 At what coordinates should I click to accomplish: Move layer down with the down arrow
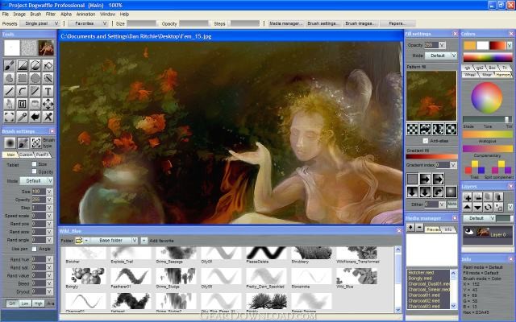[x=477, y=207]
